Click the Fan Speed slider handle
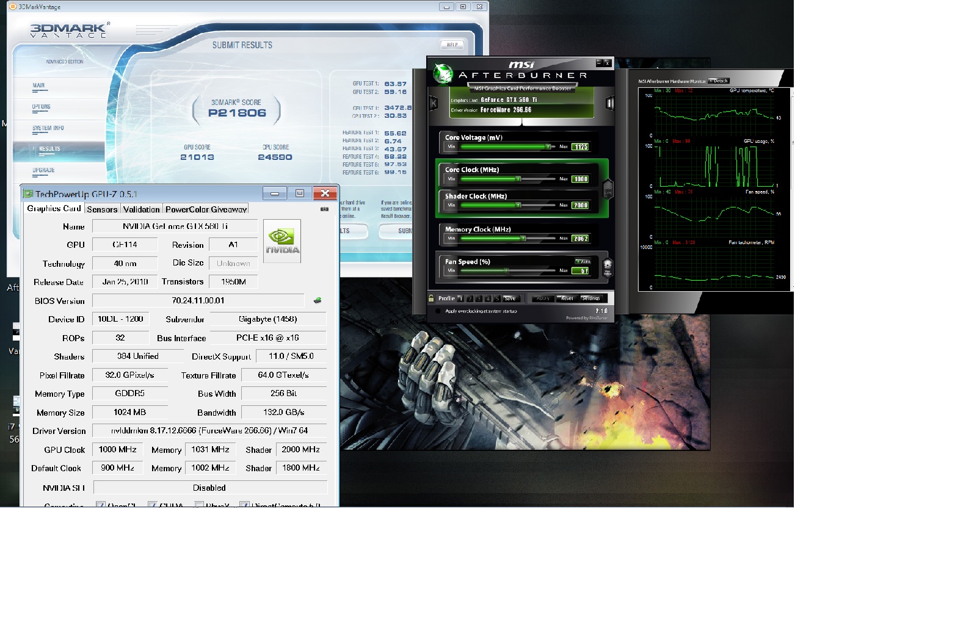Screen dimensions: 977x625 click(506, 270)
